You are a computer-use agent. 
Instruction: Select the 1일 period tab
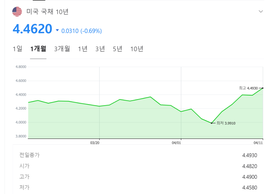pyautogui.click(x=17, y=49)
